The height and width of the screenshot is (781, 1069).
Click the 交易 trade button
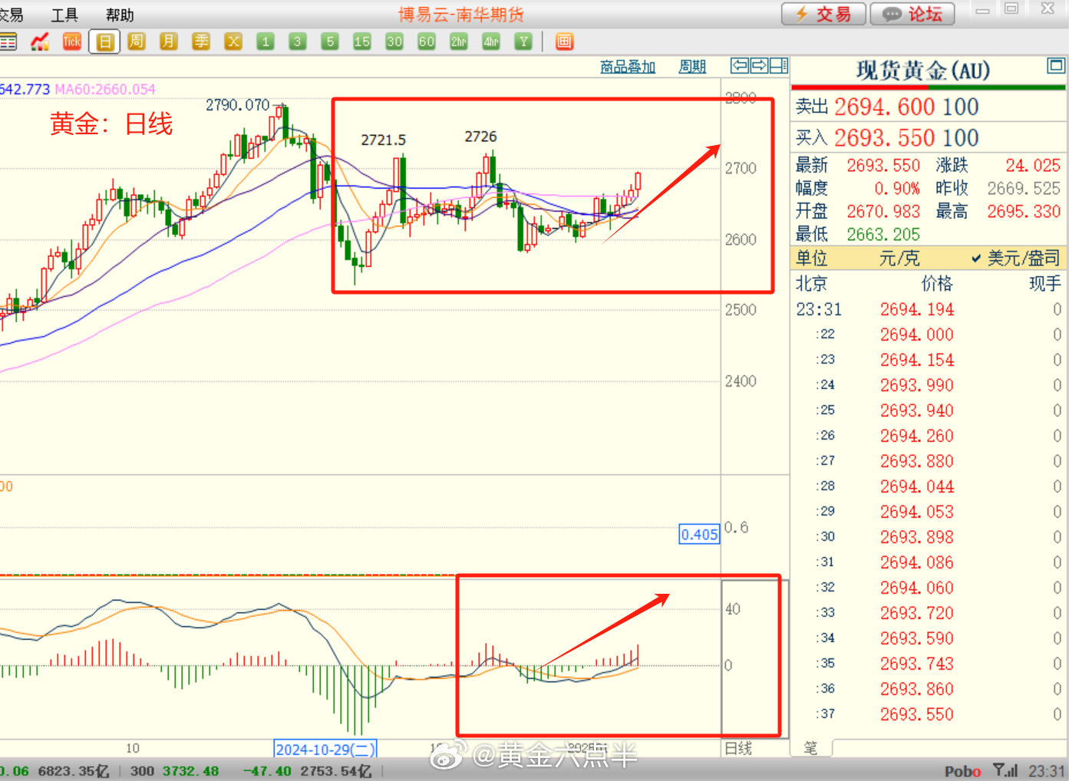tap(823, 15)
